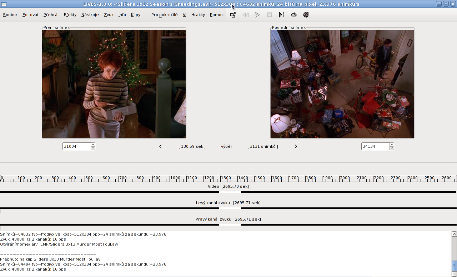Open the Pro pokročilé menu
The image size is (457, 277).
tap(164, 15)
